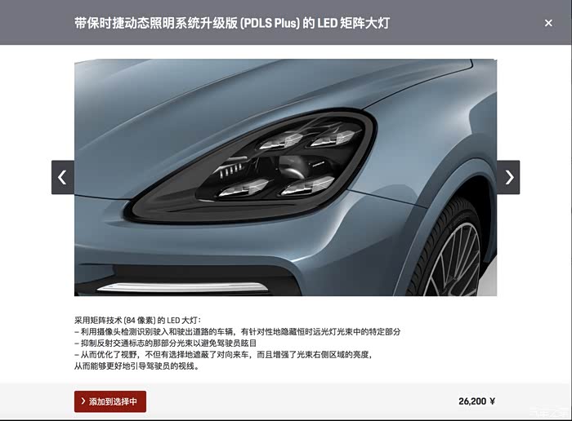Screen dimensions: 572x421
Task: Click the chevron icon inside the red button
Action: (83, 401)
